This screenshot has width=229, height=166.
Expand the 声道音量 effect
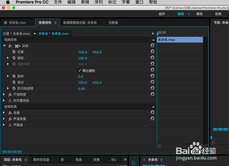click(x=4, y=119)
